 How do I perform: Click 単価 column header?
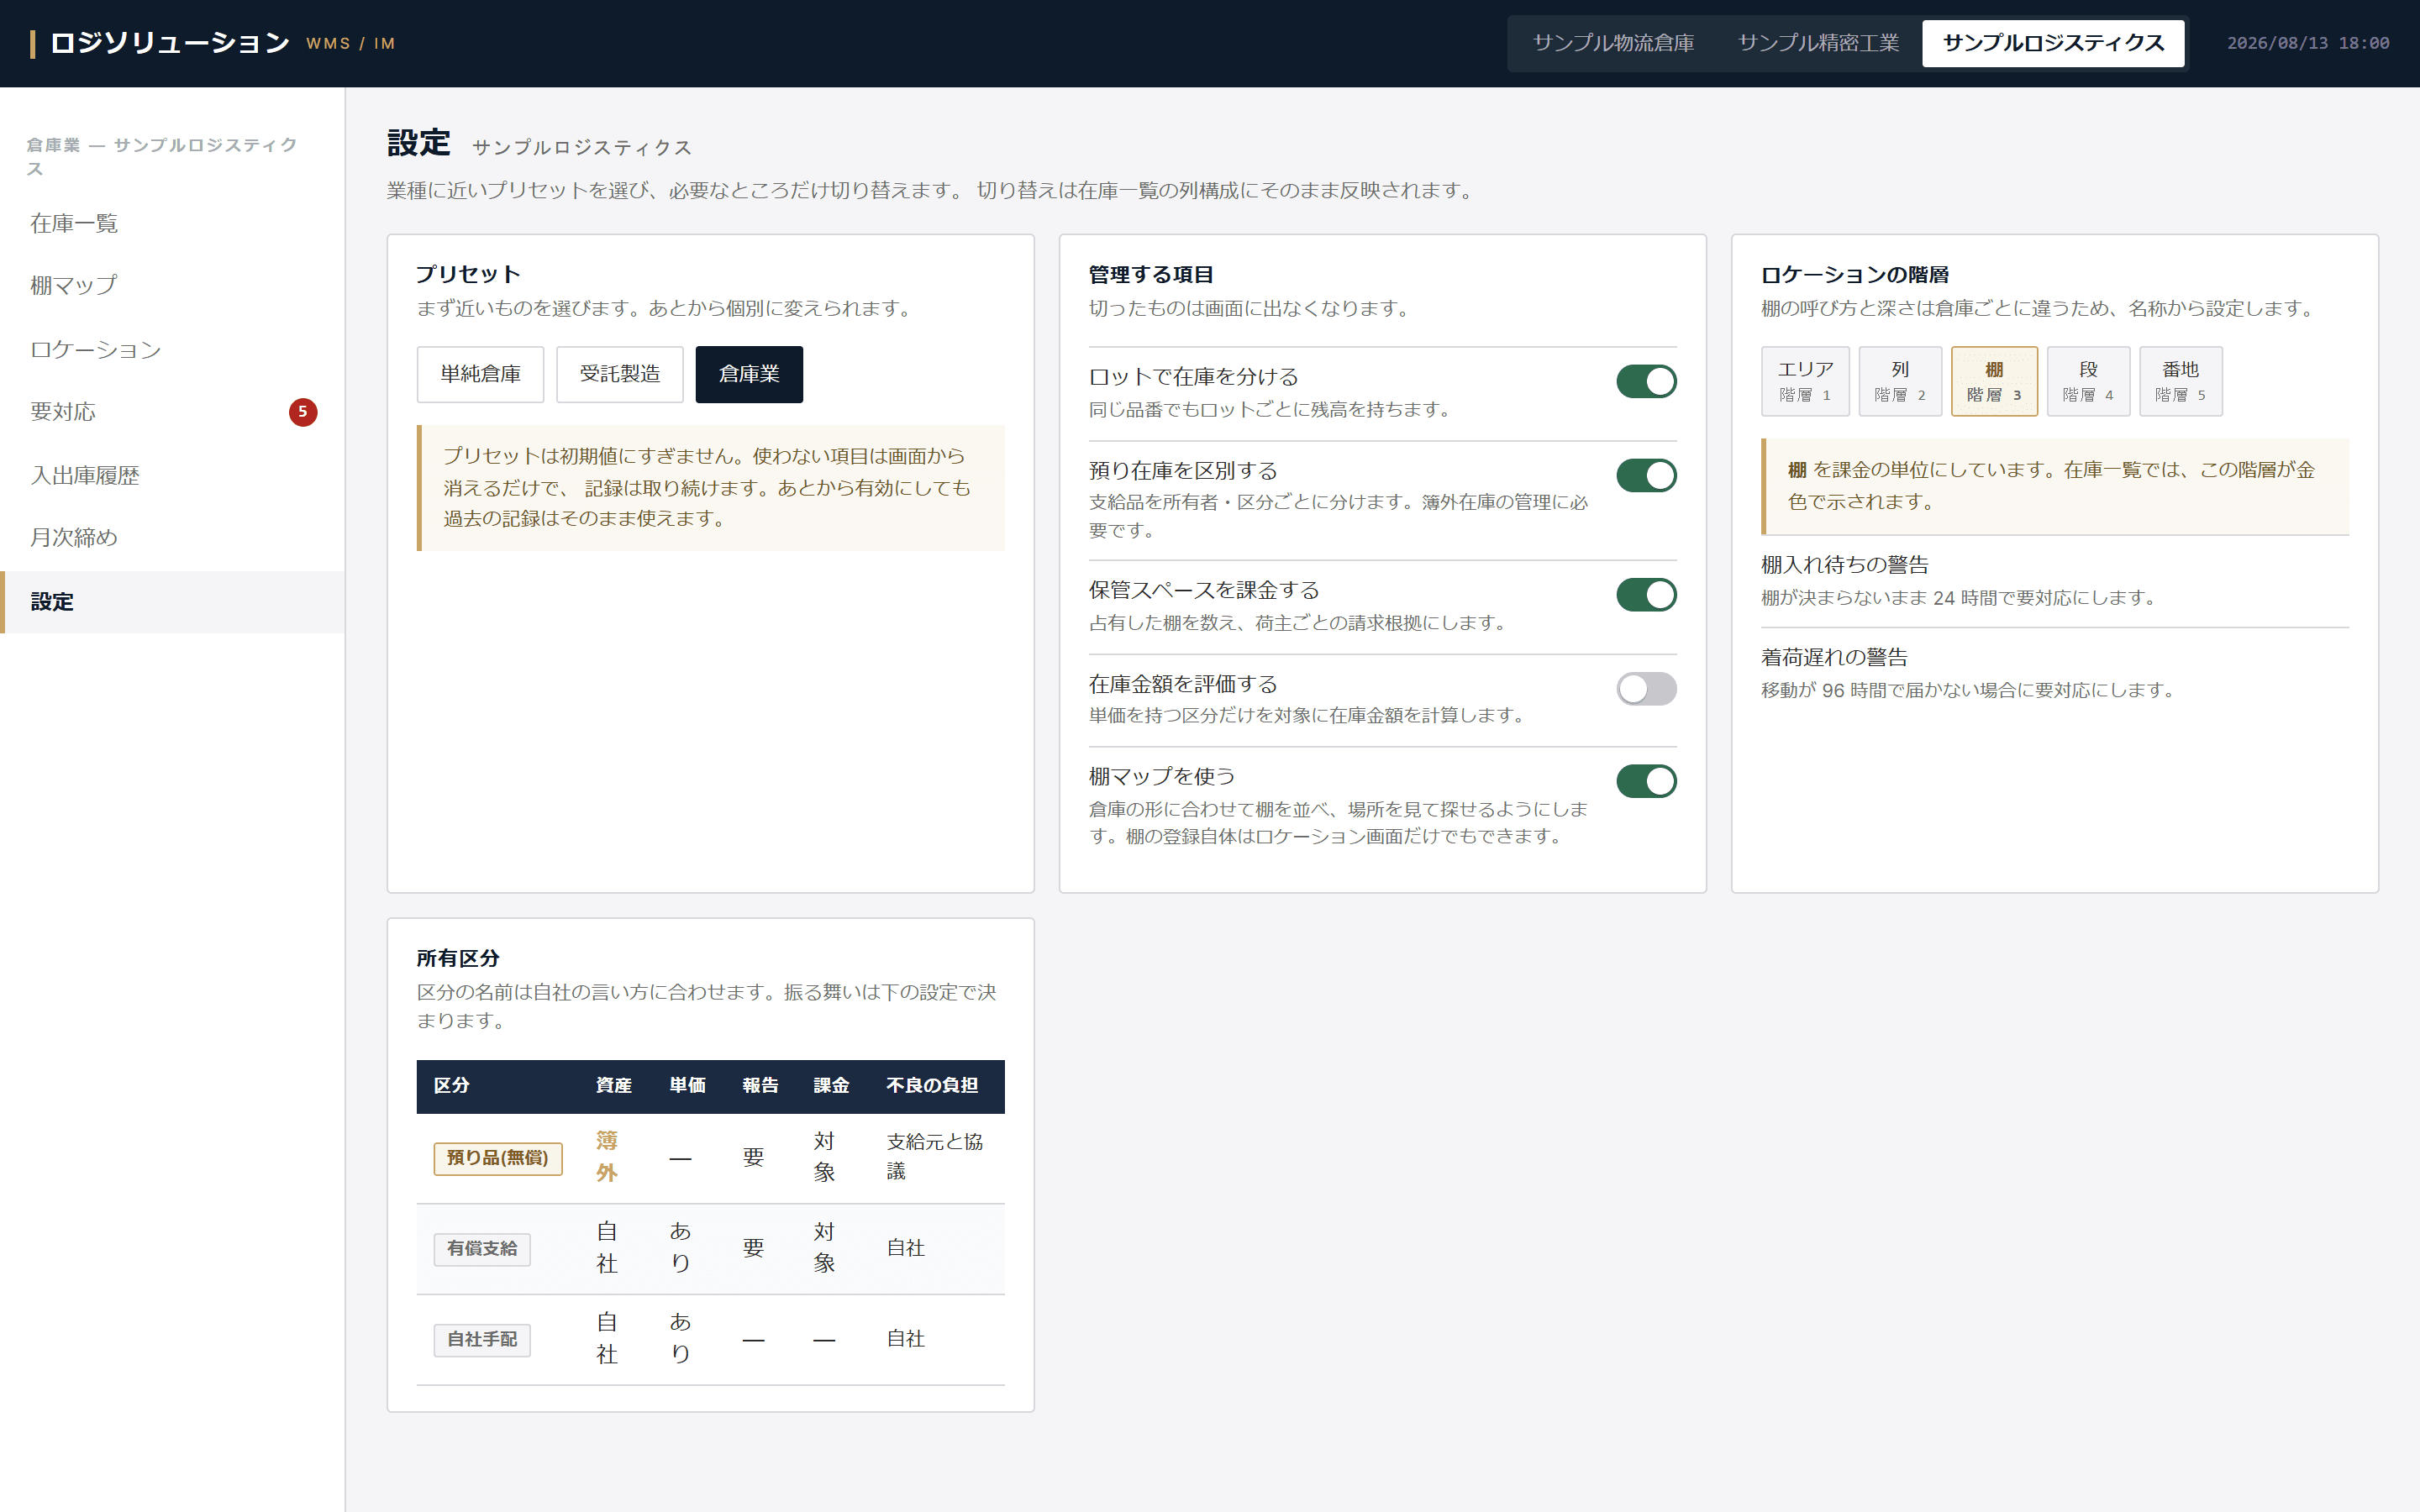(x=687, y=1086)
